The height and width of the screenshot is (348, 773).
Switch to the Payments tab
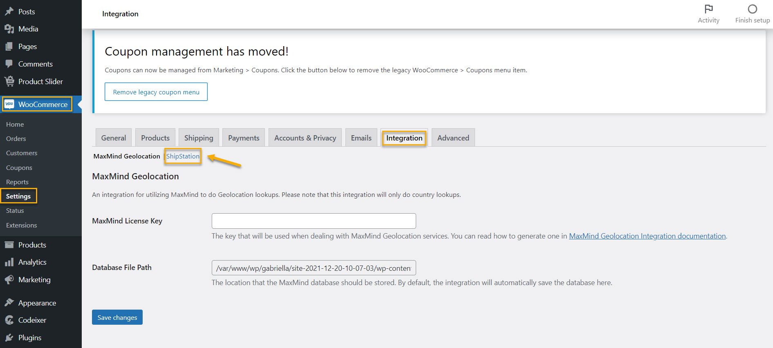[x=244, y=138]
